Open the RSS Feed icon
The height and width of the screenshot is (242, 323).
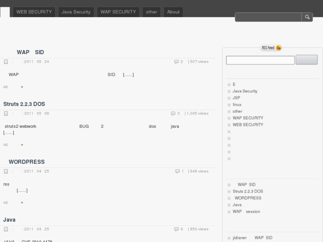pos(279,48)
